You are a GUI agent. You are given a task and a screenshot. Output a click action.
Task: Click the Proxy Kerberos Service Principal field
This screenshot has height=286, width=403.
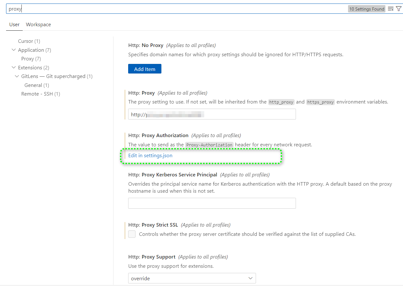coord(212,203)
